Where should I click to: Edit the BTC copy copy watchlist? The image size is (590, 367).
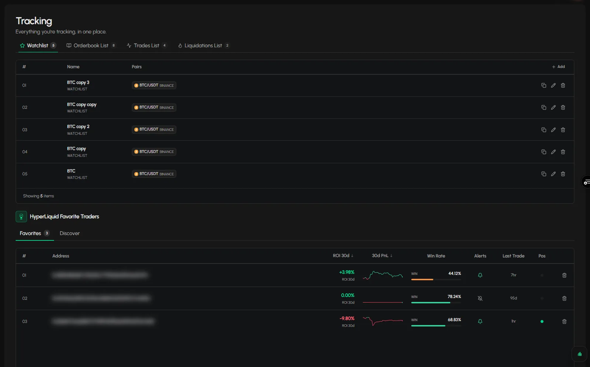(553, 107)
